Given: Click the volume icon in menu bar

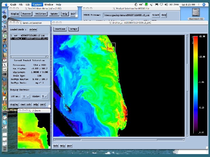Looking at the screenshot, I should point(166,5).
